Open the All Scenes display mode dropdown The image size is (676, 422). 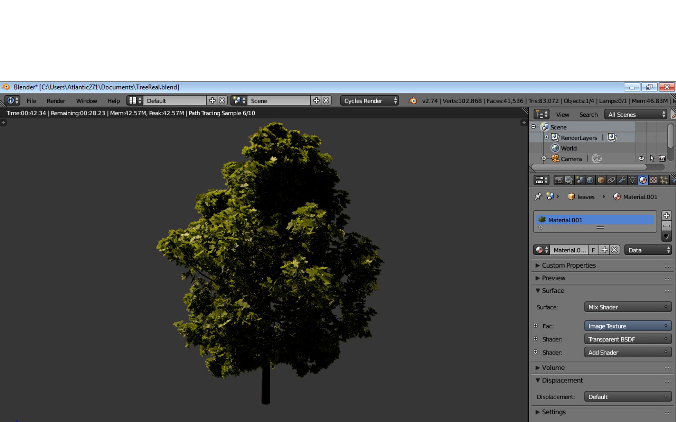[x=636, y=114]
